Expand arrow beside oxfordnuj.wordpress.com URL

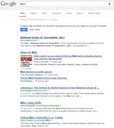coord(49,90)
